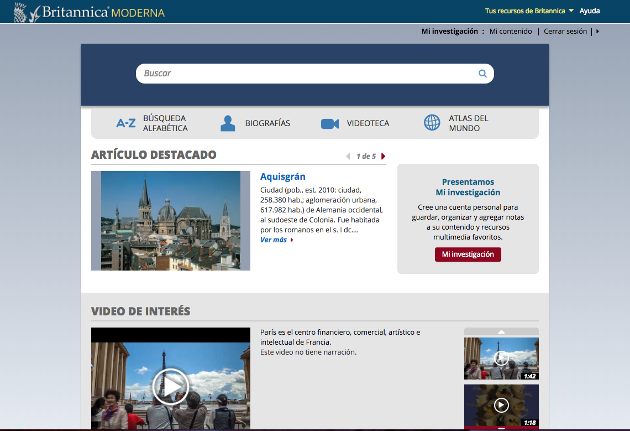Play the 1:18 video thumbnail
Viewport: 630px width, 431px height.
501,405
